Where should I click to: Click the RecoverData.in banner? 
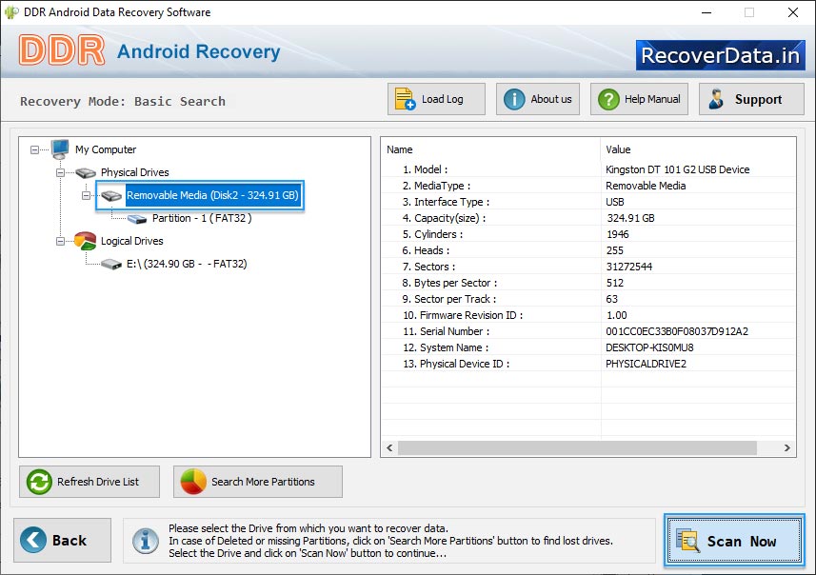point(720,55)
